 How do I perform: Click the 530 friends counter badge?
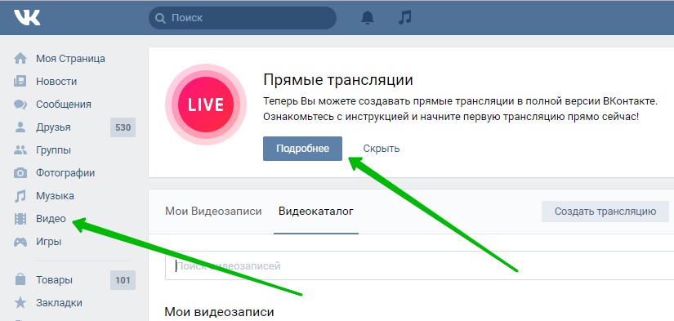[x=123, y=127]
